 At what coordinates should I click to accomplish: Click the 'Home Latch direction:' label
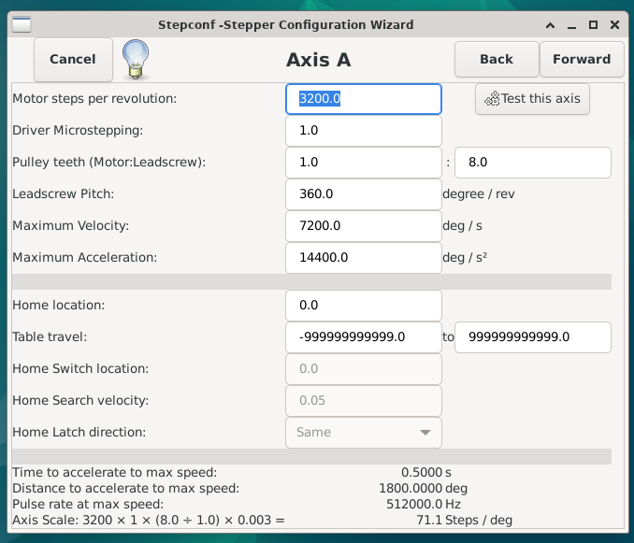pos(79,433)
